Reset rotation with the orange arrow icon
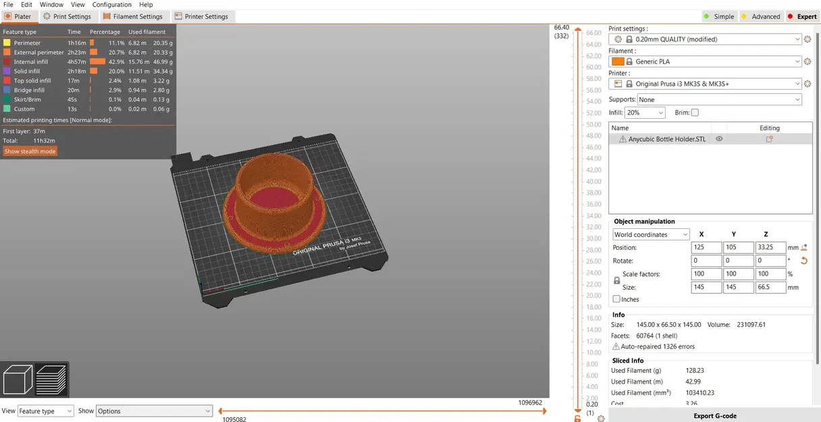Image resolution: width=821 pixels, height=422 pixels. click(803, 261)
